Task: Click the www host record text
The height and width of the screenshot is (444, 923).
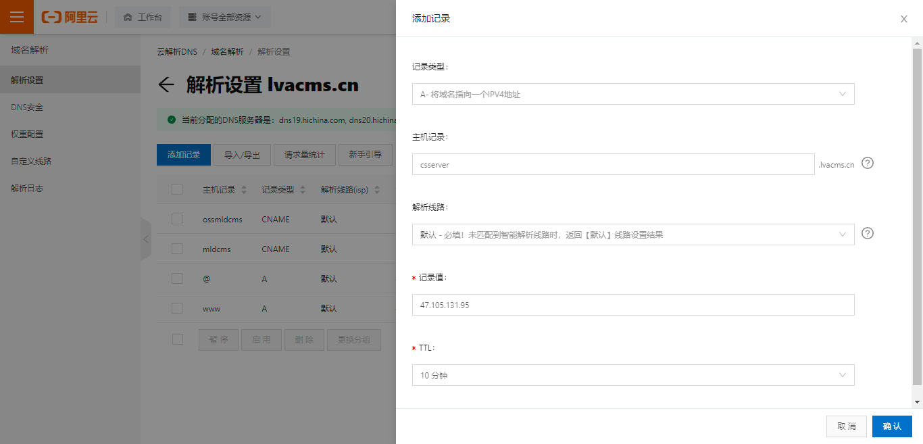Action: pos(211,309)
